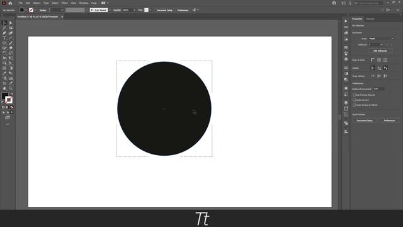Open the Actions panel play icon

point(346,21)
